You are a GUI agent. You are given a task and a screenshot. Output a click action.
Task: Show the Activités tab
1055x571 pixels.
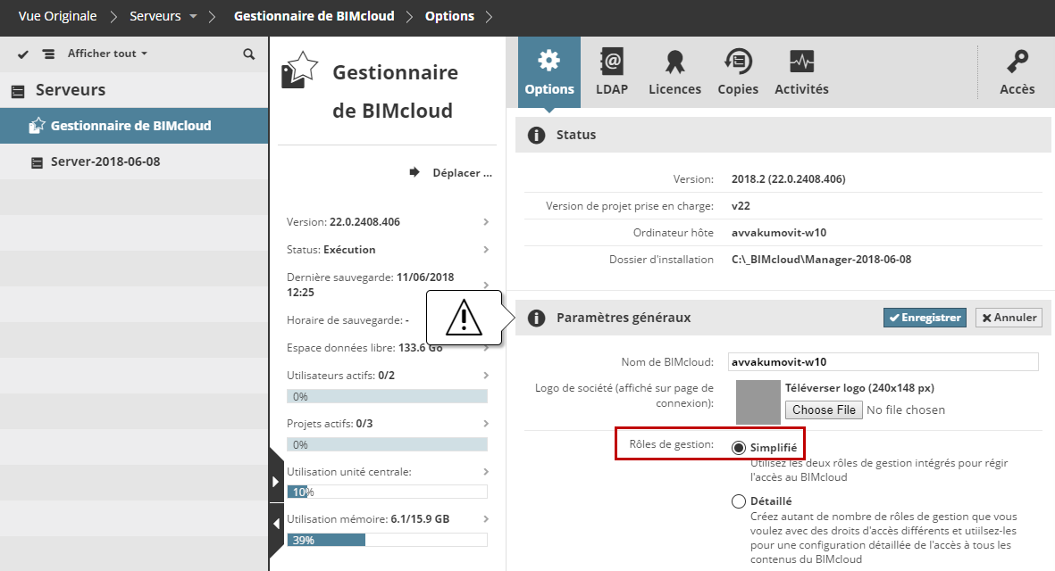point(801,72)
